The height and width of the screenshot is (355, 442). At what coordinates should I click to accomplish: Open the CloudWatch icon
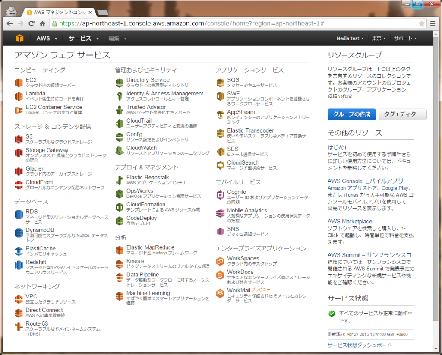pos(120,151)
